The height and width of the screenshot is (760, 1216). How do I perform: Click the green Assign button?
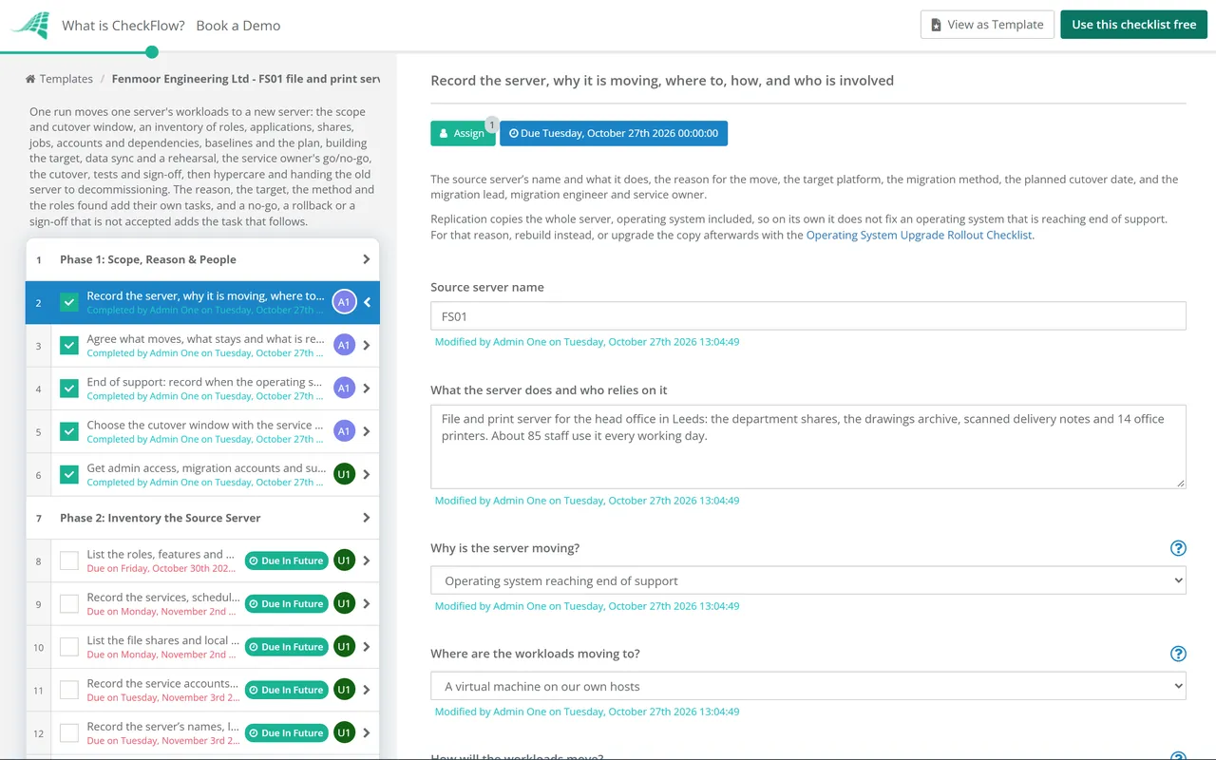463,133
